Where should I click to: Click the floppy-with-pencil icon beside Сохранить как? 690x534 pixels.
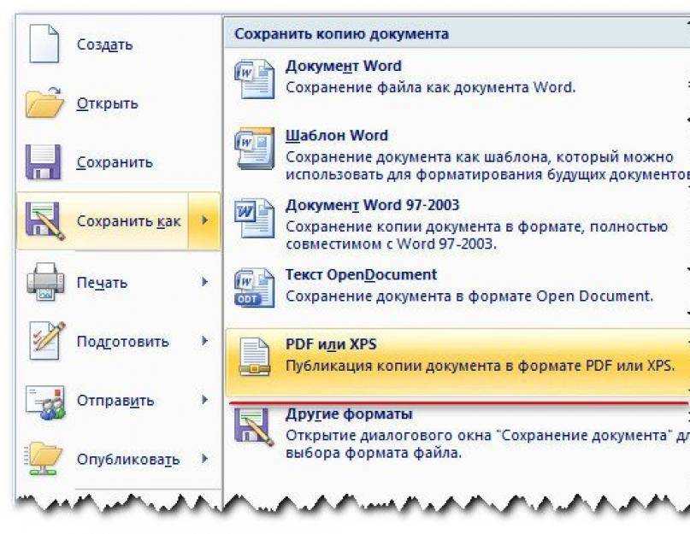44,220
